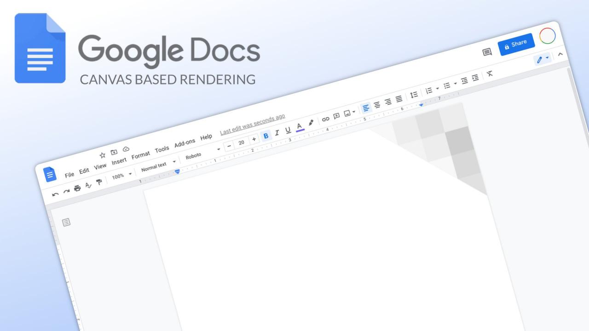Click the font size 20 field

pyautogui.click(x=242, y=142)
